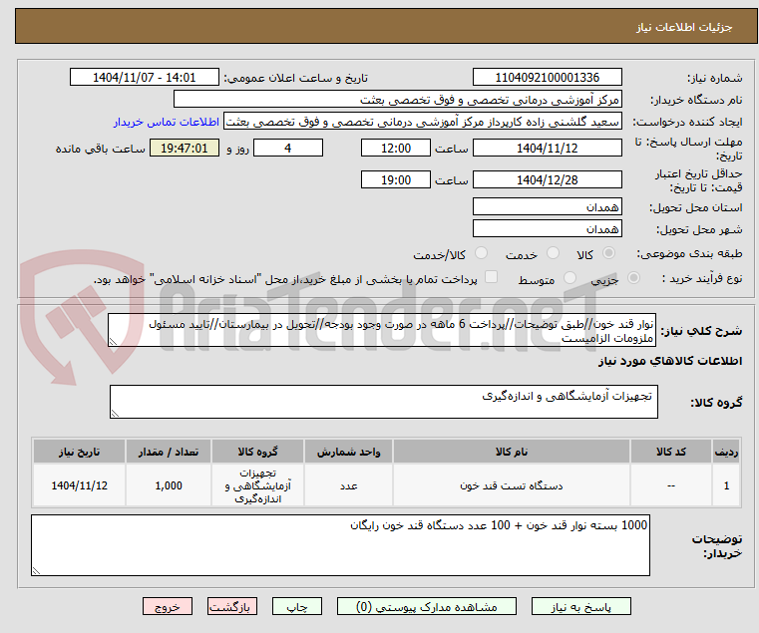The image size is (759, 633).
Task: Click the اطلاعات کالاهای مورد نیاز heading
Action: pyautogui.click(x=670, y=361)
